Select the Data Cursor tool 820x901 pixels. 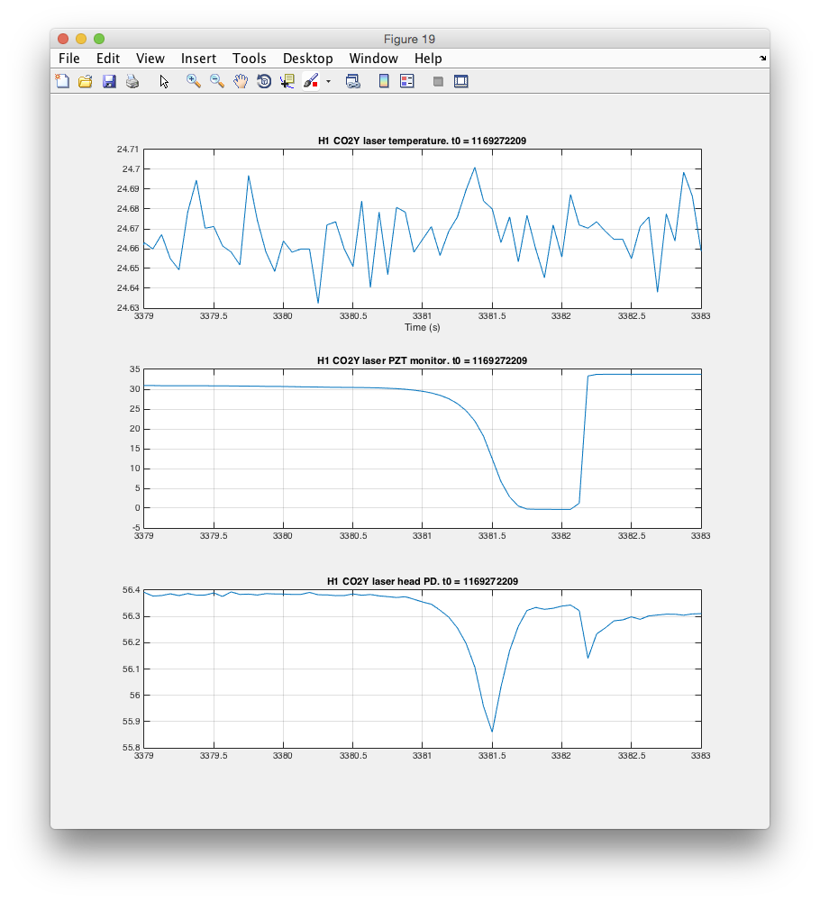[x=287, y=82]
